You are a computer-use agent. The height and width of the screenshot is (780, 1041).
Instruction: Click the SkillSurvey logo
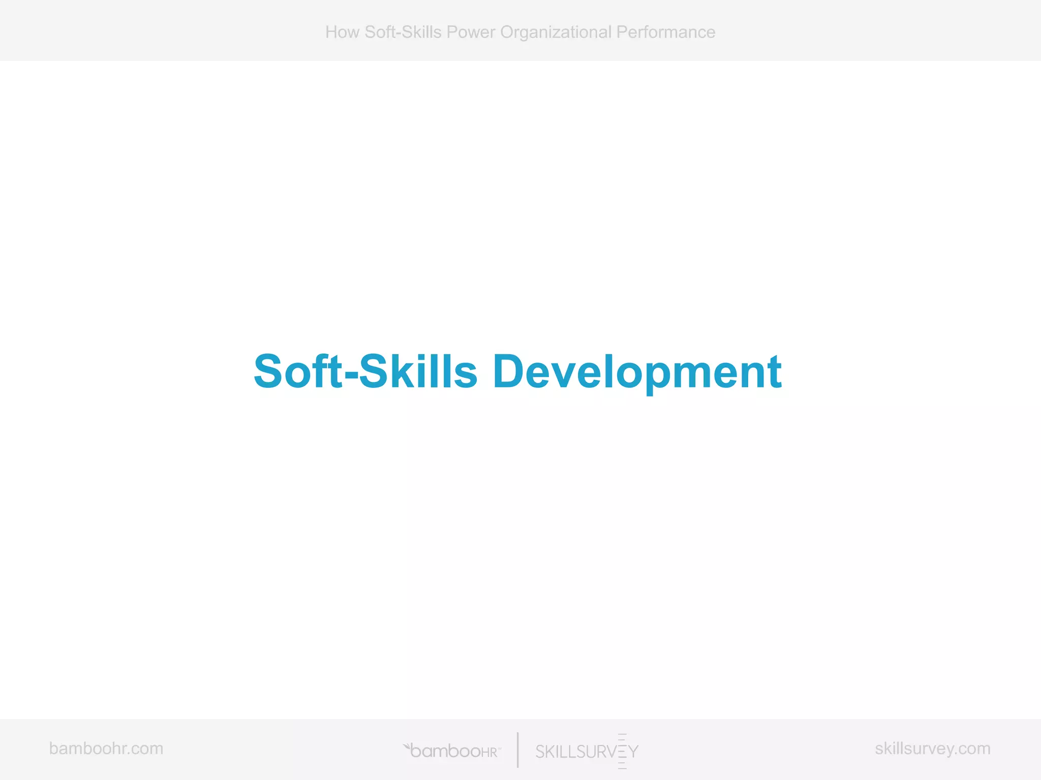pyautogui.click(x=587, y=751)
